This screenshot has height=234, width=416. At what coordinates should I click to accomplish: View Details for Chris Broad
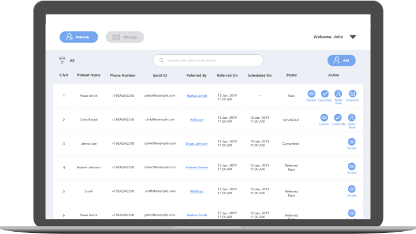coord(324,118)
